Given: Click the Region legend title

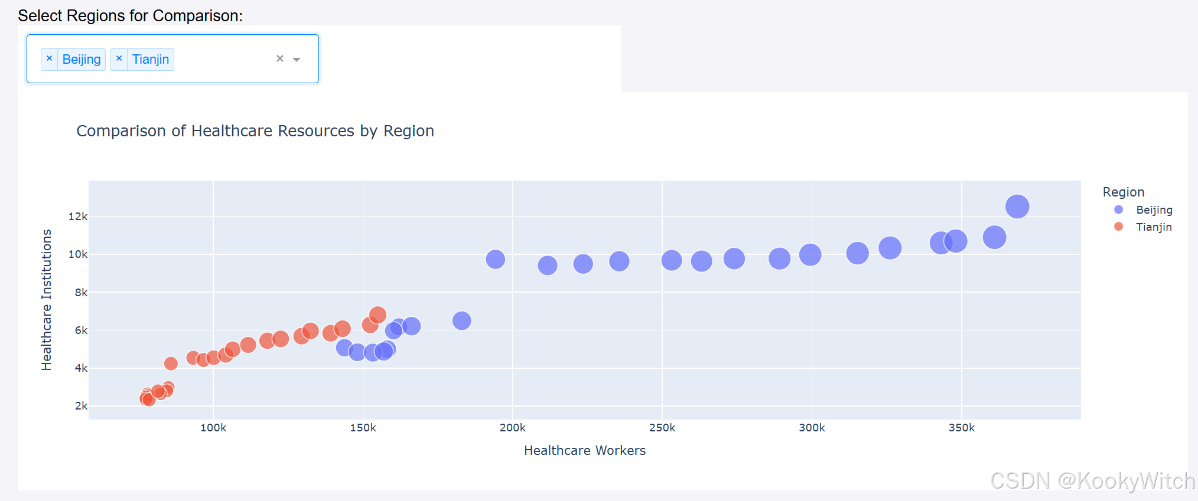Looking at the screenshot, I should click(1123, 192).
